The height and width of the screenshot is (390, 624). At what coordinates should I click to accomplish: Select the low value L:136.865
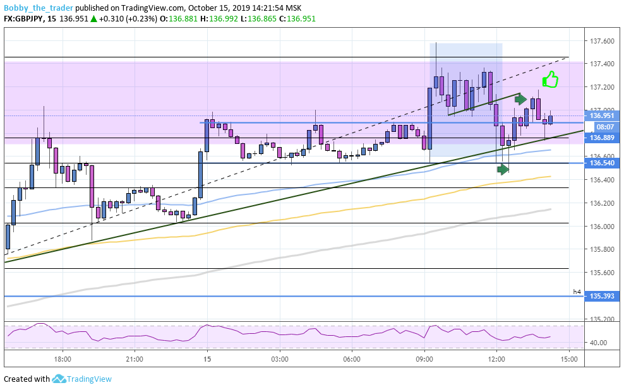(x=258, y=19)
